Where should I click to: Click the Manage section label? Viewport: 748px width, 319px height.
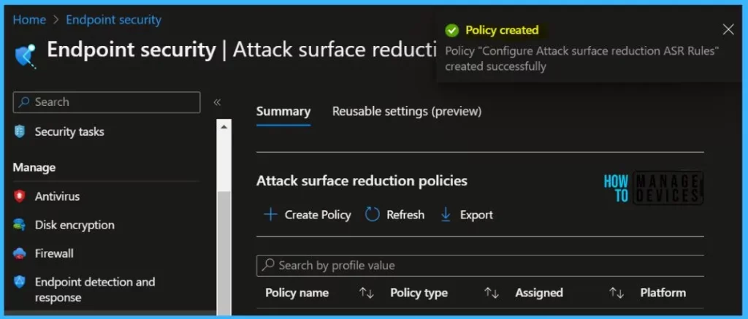pyautogui.click(x=34, y=167)
